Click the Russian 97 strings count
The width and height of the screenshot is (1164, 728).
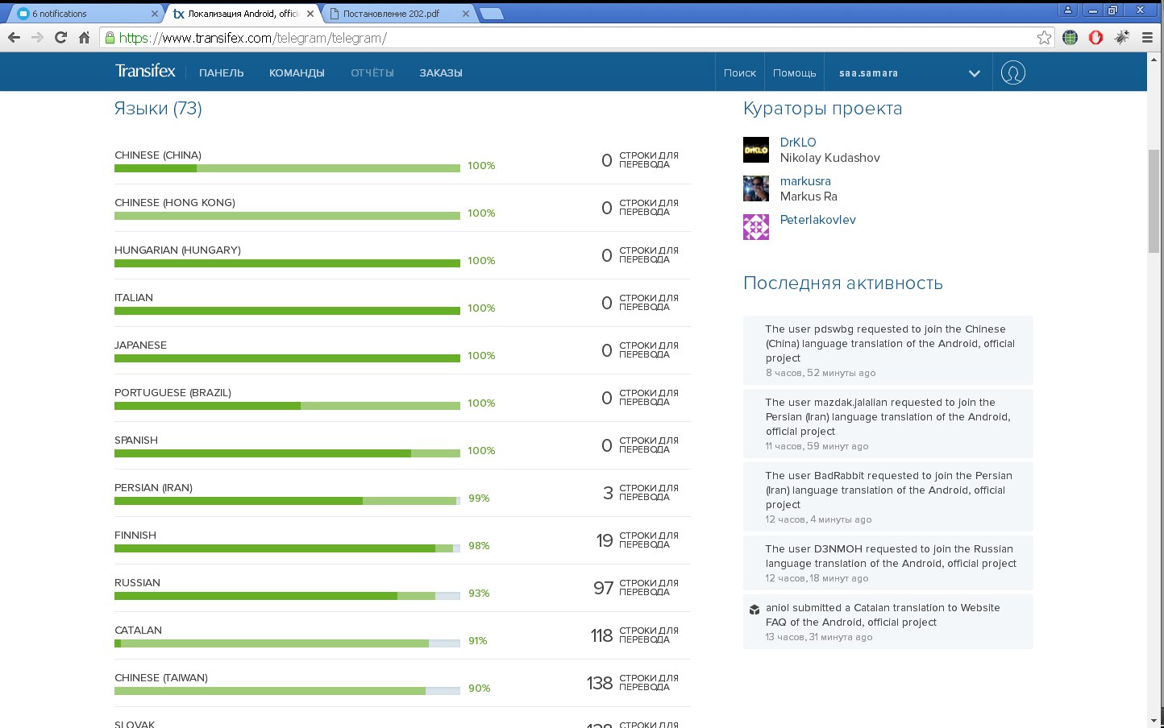603,588
